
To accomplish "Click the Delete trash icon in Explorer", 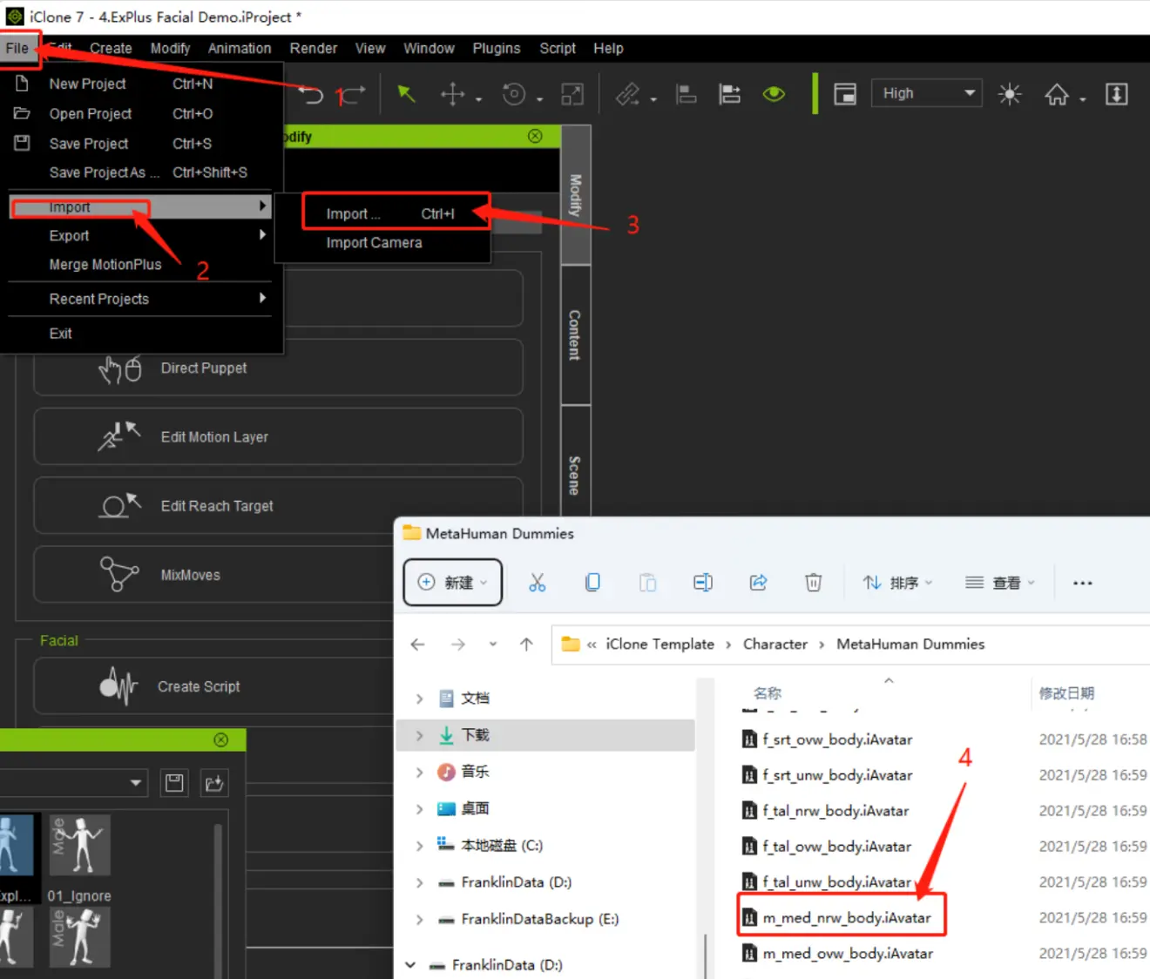I will pos(813,583).
